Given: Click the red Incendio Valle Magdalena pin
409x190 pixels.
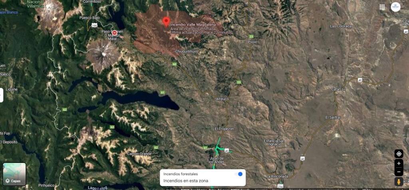Looking at the screenshot, I should 166,22.
